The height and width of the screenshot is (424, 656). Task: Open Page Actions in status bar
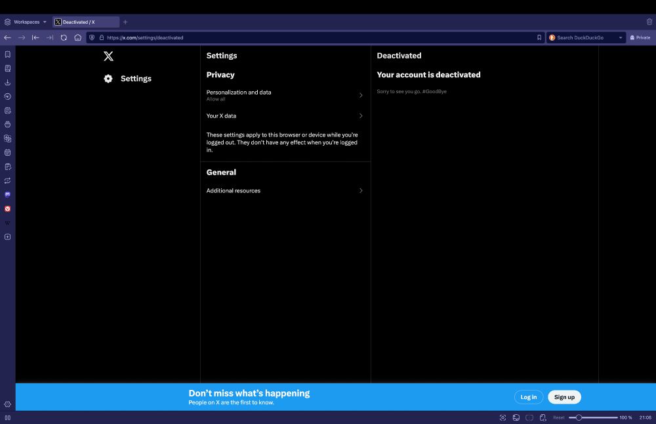coord(543,417)
